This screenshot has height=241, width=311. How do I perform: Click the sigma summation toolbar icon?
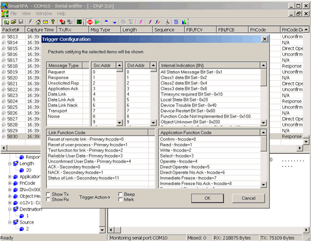pyautogui.click(x=131, y=22)
